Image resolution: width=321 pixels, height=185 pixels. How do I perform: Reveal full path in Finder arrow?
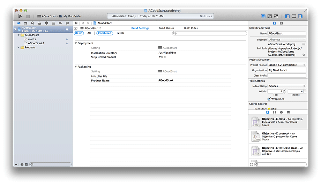pos(304,55)
